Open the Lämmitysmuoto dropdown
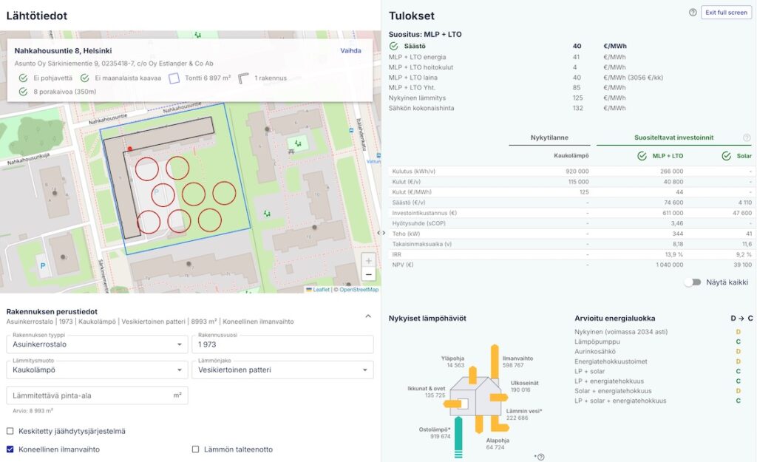This screenshot has width=757, height=462. (x=96, y=370)
